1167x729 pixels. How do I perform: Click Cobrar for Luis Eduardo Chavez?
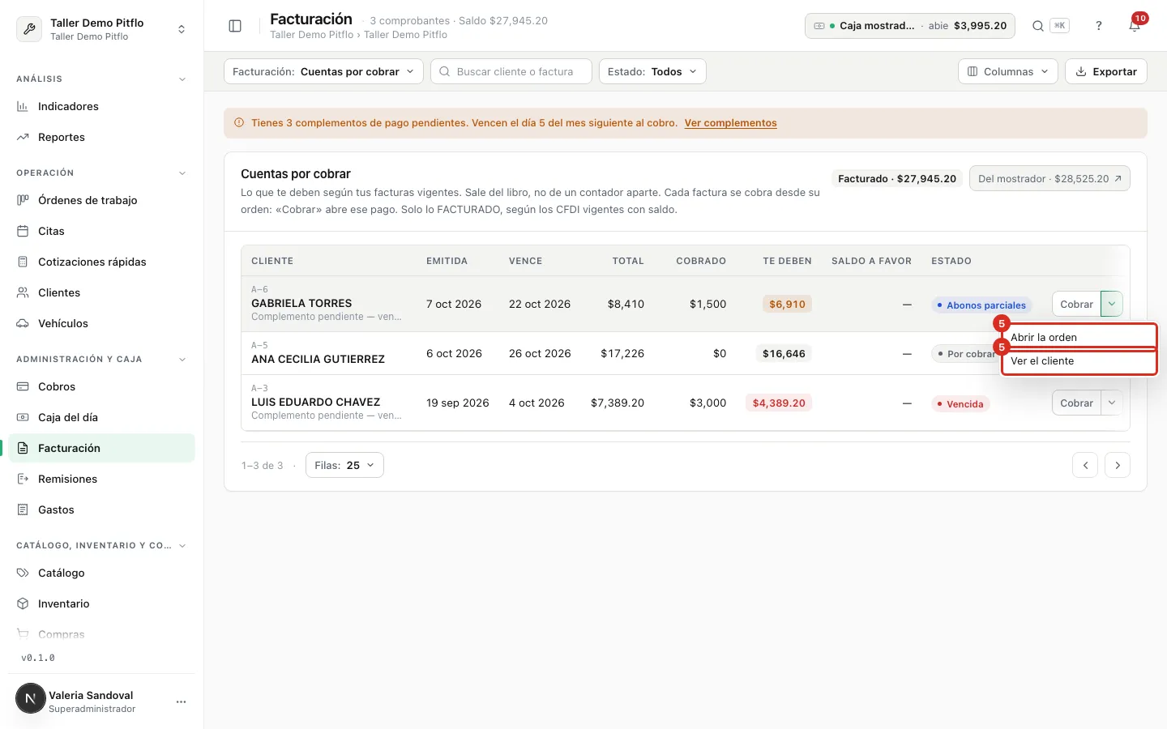click(x=1076, y=403)
